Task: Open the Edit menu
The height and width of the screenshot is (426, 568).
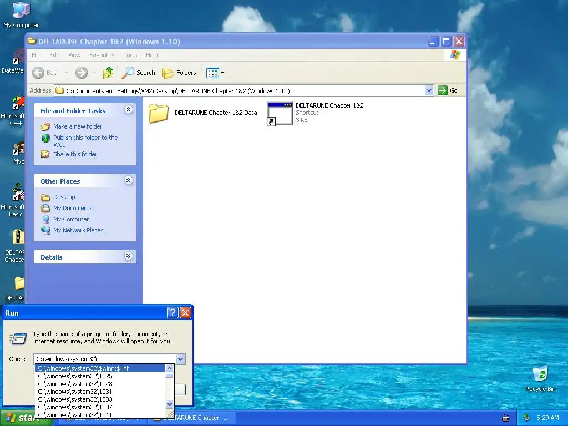Action: pos(54,55)
